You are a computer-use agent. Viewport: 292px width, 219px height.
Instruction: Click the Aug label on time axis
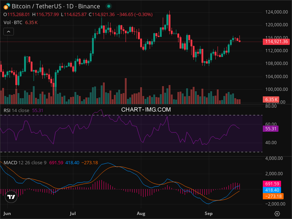[141, 214]
